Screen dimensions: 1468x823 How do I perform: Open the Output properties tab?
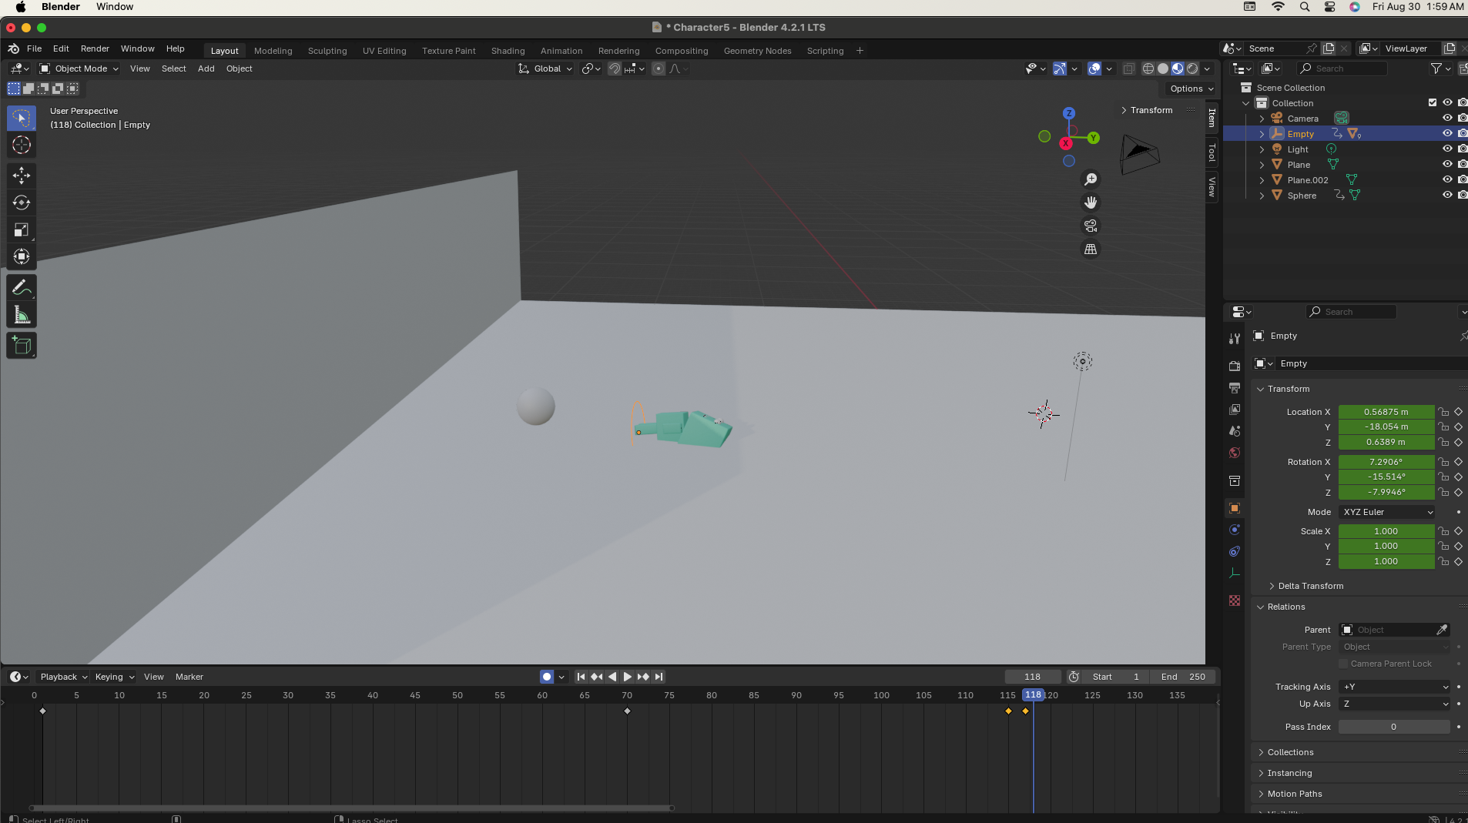pyautogui.click(x=1235, y=388)
